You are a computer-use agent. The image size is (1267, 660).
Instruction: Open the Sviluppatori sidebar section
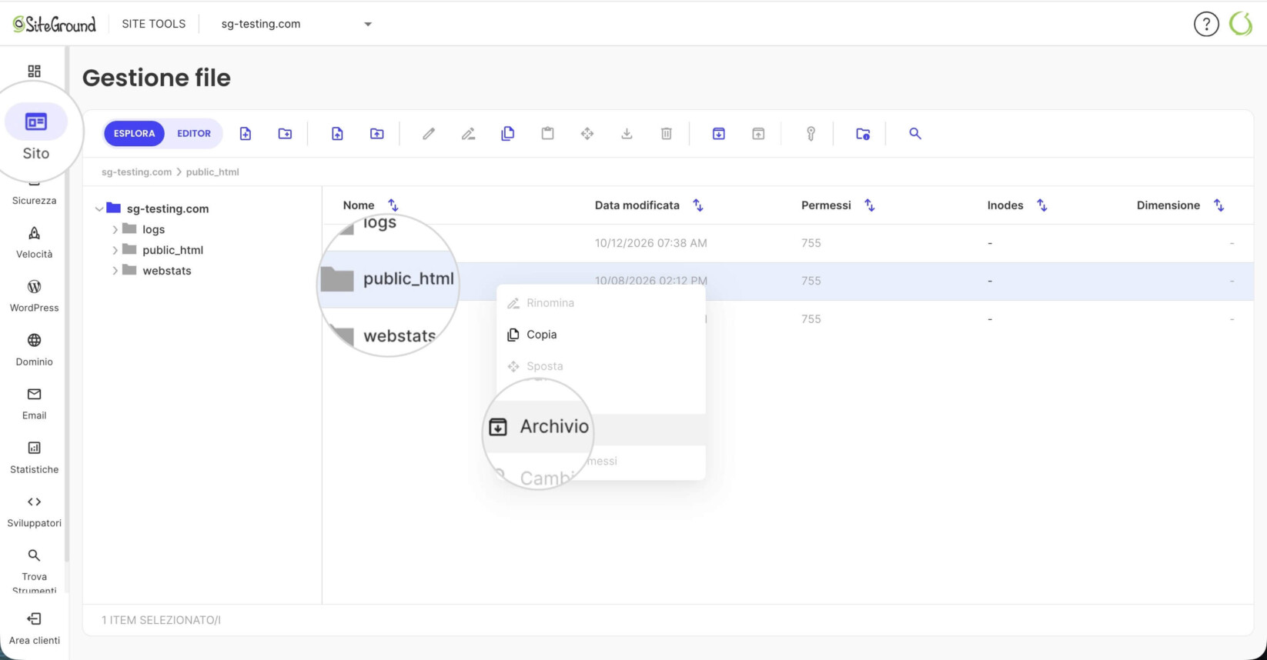click(x=34, y=512)
